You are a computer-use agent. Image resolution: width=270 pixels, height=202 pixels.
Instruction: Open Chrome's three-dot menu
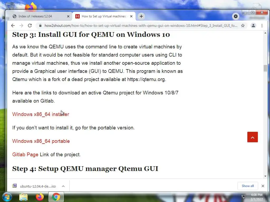(262, 26)
